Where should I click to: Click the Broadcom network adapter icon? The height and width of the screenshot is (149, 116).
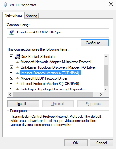[x=12, y=32]
